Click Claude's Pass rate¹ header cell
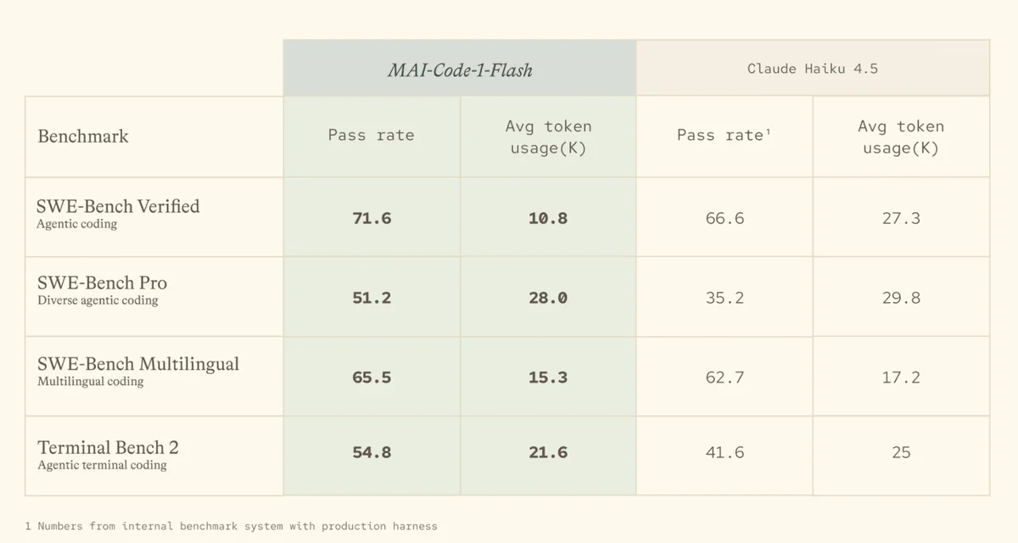 point(724,136)
